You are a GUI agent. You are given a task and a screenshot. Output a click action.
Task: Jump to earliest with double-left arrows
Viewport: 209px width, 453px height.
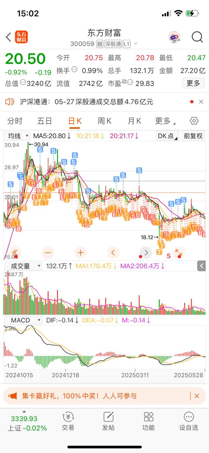[x=15, y=253]
